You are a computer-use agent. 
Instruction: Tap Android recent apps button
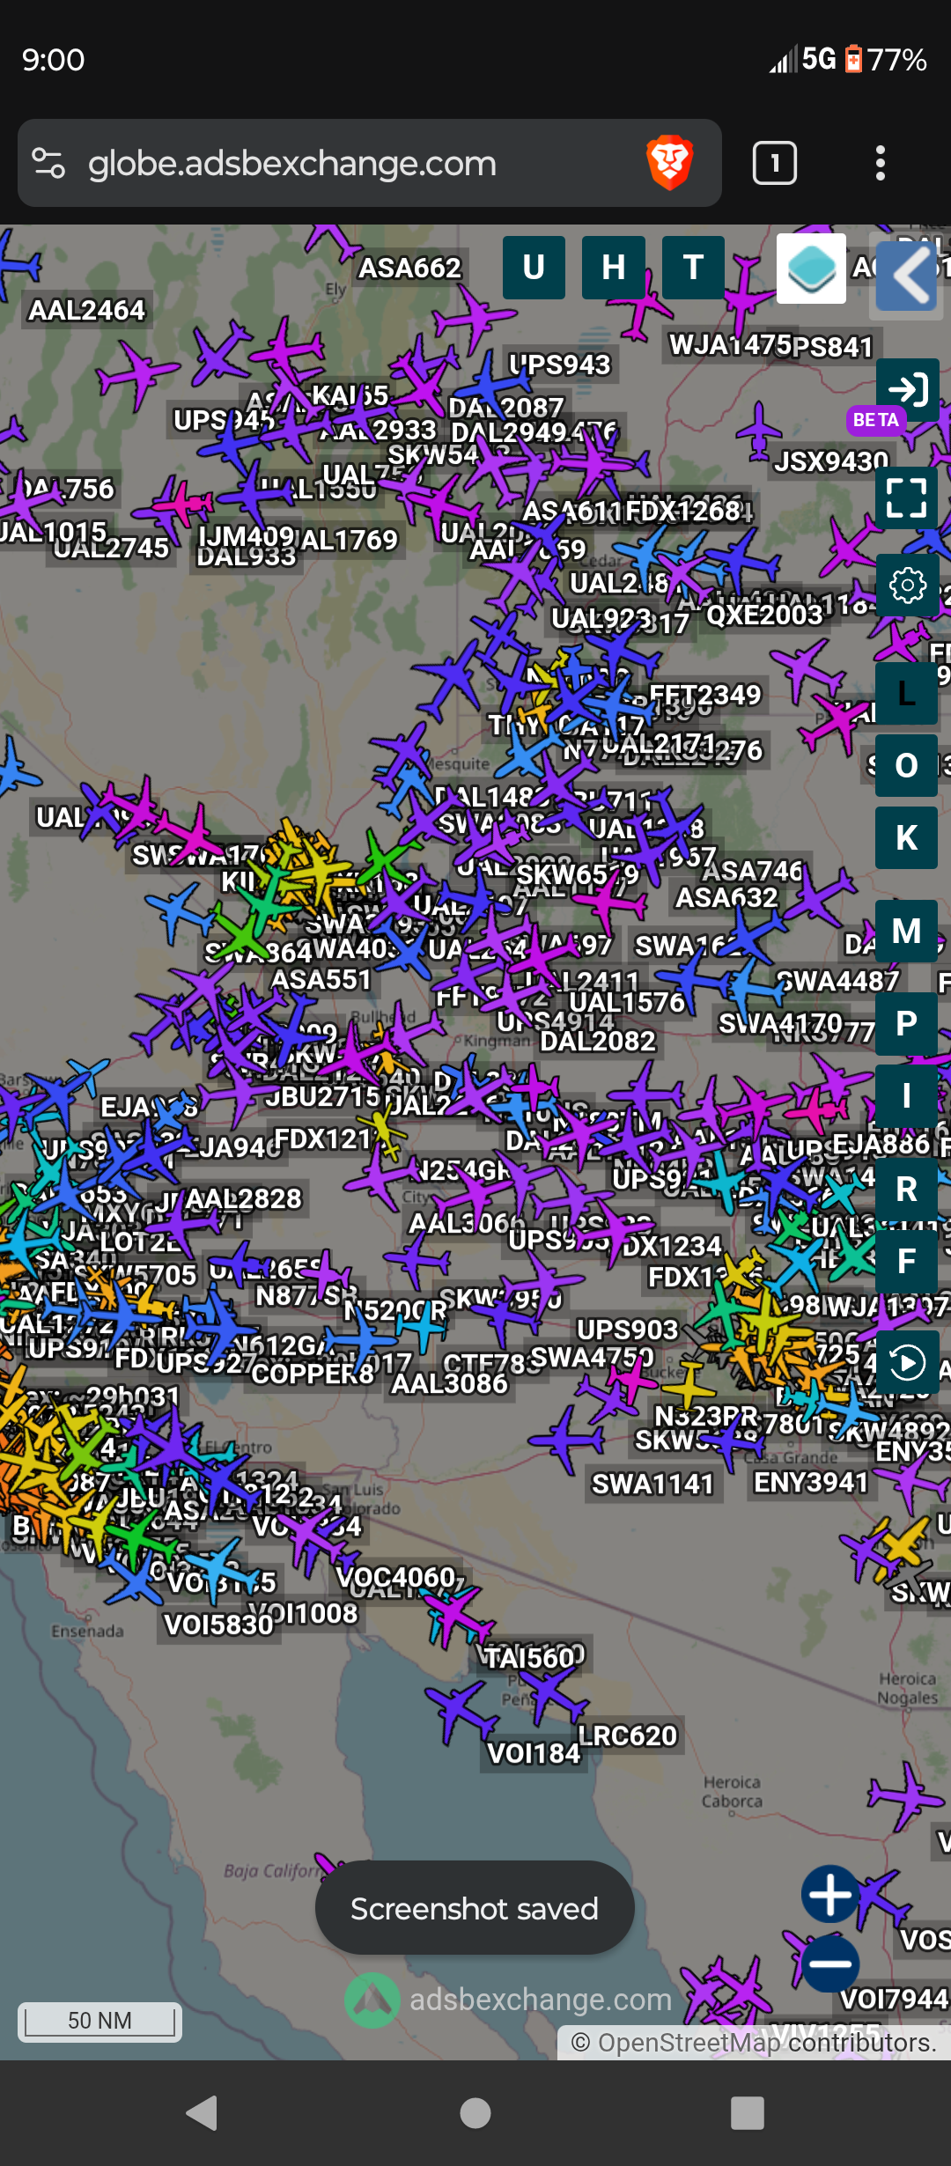[748, 2112]
